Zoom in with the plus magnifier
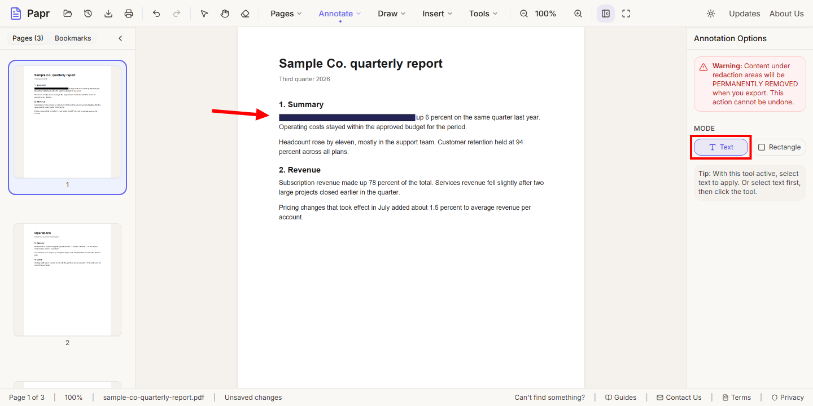 click(x=578, y=14)
